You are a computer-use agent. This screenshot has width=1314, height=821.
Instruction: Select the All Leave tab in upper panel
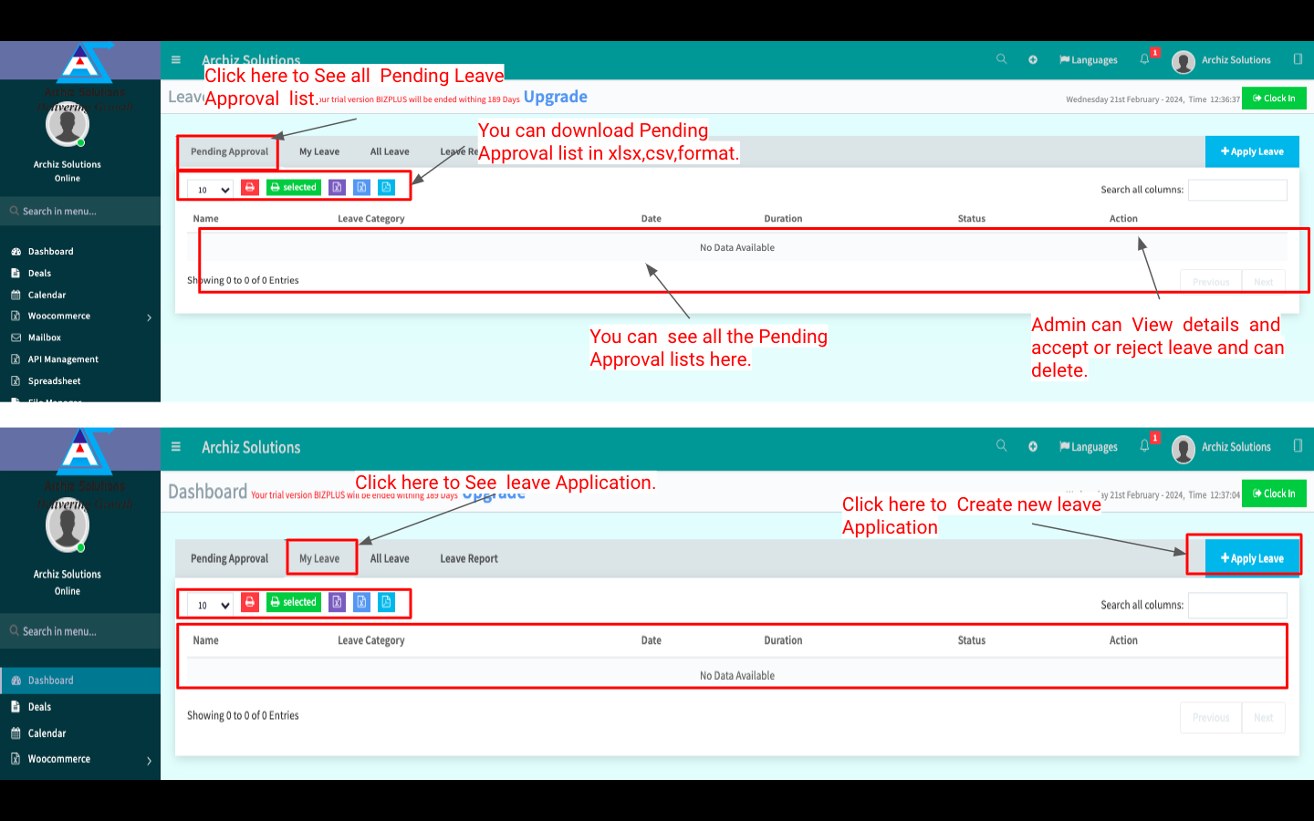point(390,152)
